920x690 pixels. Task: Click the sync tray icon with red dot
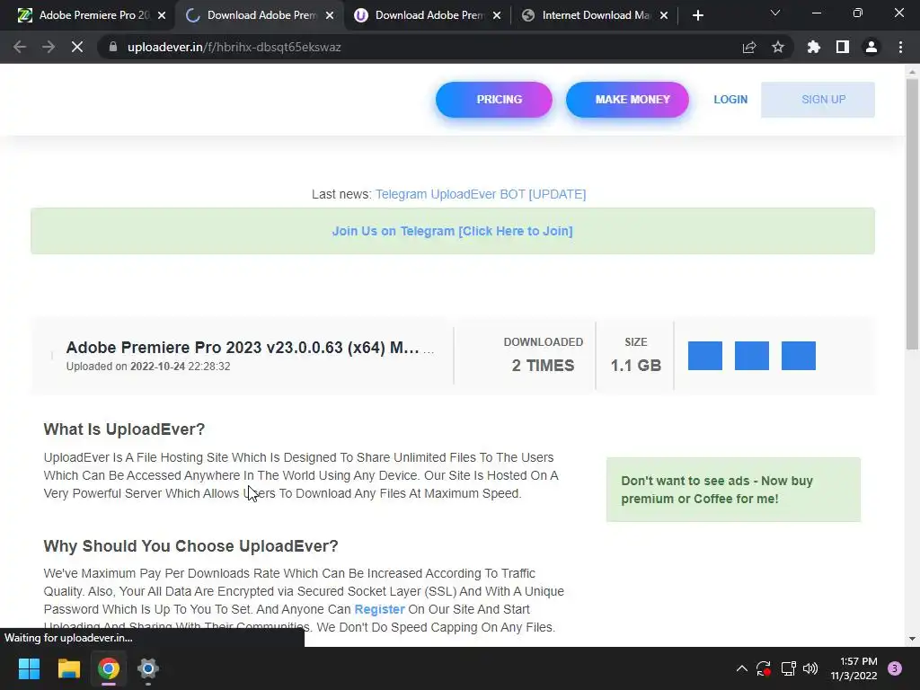click(x=764, y=668)
